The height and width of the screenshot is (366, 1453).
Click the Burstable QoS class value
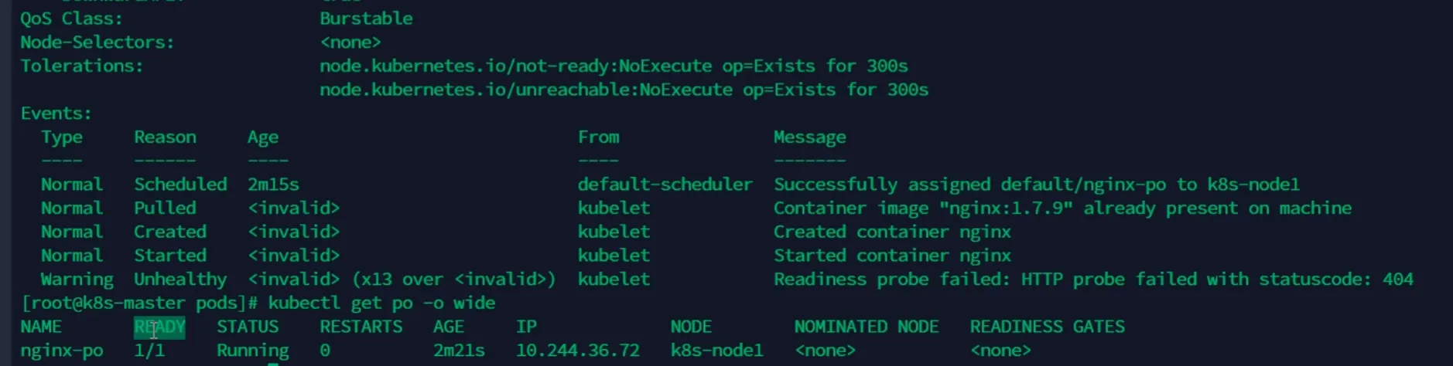point(366,19)
